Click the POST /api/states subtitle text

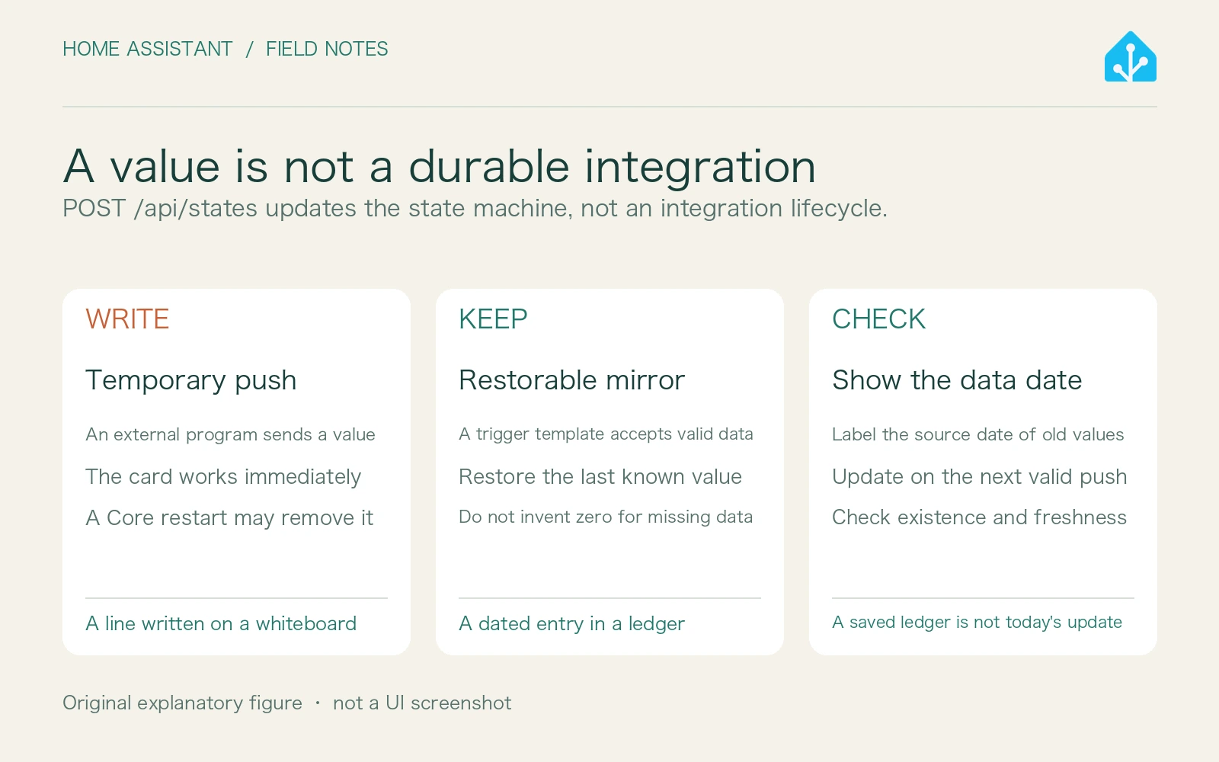point(475,208)
